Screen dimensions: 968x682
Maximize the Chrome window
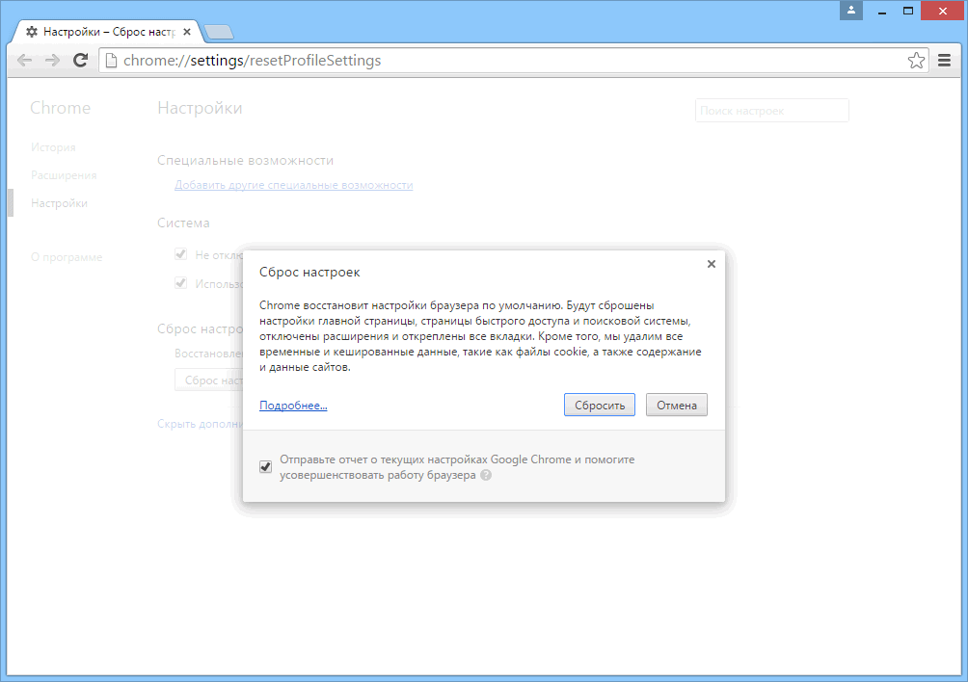[x=908, y=11]
